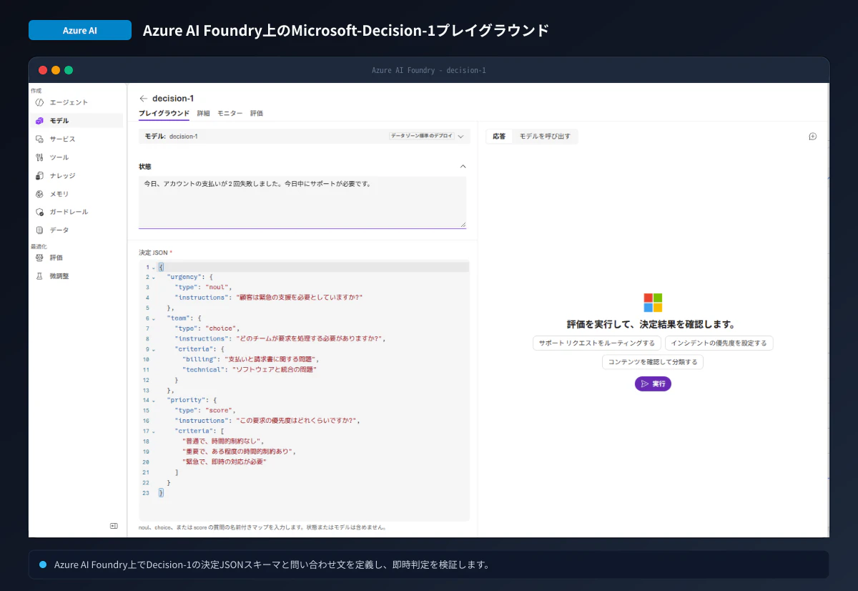Click the "billing" line in JSON editor
858x591 pixels.
(250, 359)
